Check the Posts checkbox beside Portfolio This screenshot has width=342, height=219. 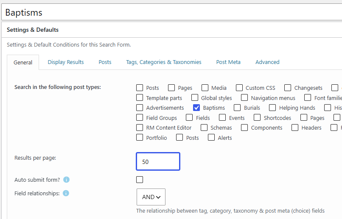(x=179, y=138)
